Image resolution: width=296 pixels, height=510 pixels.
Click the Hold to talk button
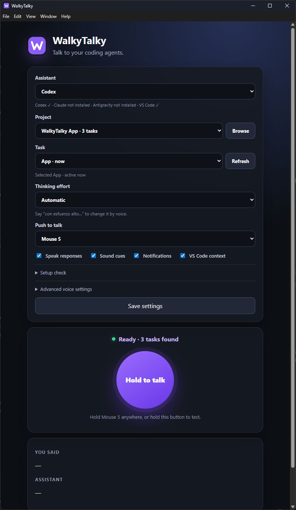(145, 380)
